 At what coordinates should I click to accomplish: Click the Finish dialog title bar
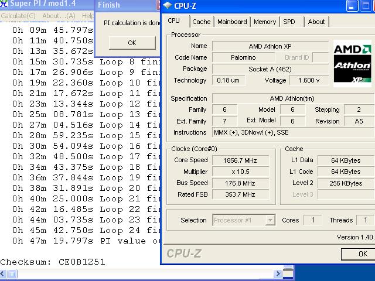coord(127,5)
